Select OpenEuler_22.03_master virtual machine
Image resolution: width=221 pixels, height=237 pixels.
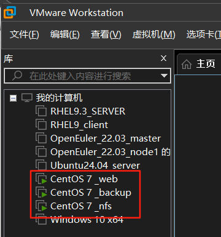106,139
